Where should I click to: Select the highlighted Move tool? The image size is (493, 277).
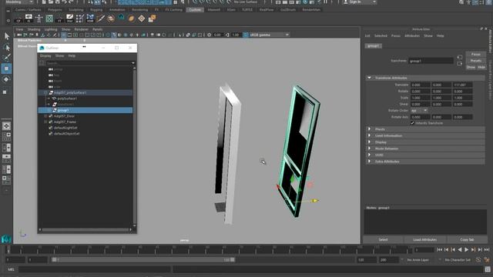tap(7, 68)
